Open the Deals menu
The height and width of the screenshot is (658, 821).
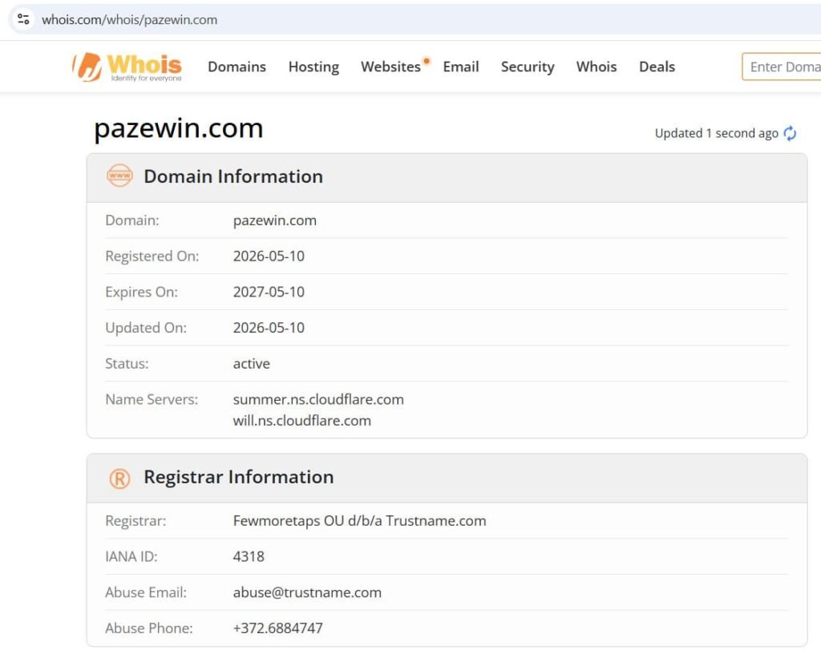click(657, 67)
